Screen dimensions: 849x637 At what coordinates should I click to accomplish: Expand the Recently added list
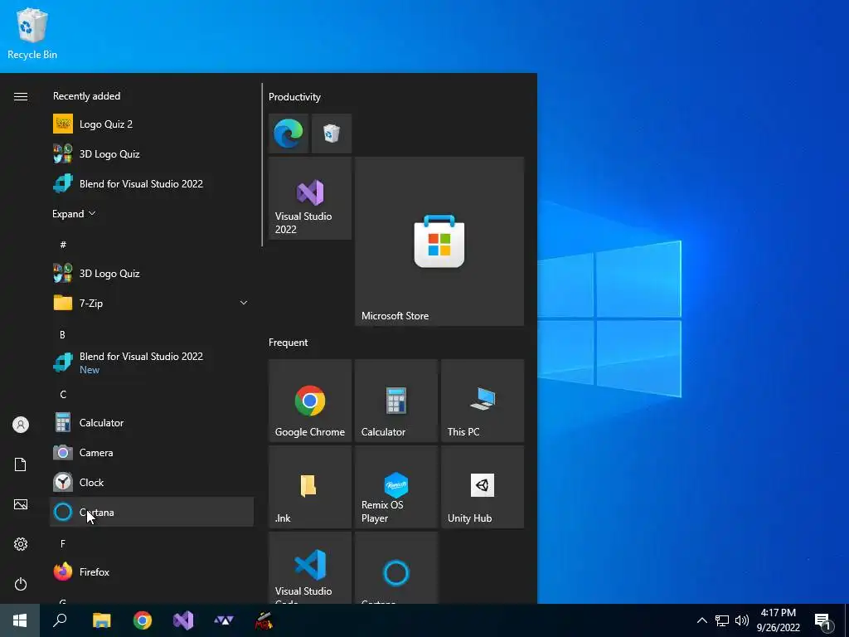(x=74, y=213)
